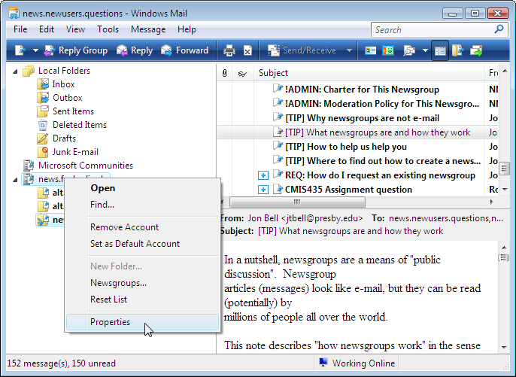Open the Deleted Items folder
Viewport: 516px width, 377px height.
coord(79,125)
